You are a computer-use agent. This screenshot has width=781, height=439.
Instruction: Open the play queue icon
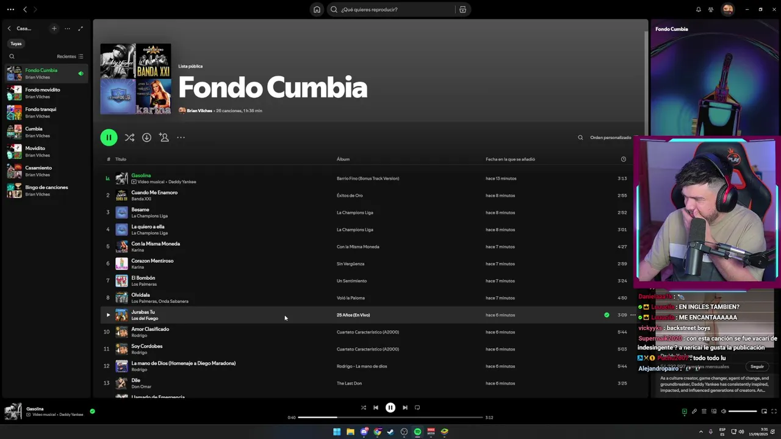(704, 411)
